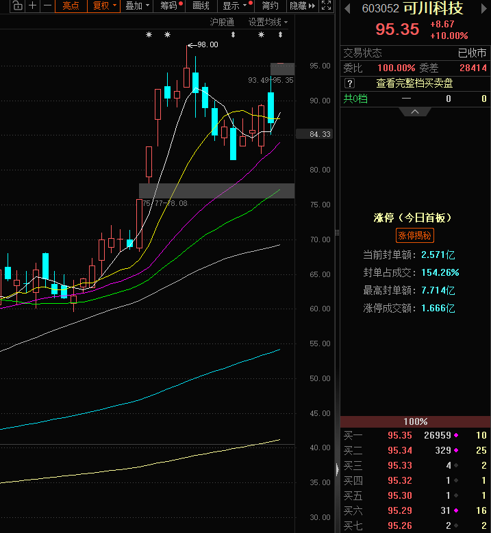
Task: Click the question mark help icon
Action: click(x=349, y=83)
